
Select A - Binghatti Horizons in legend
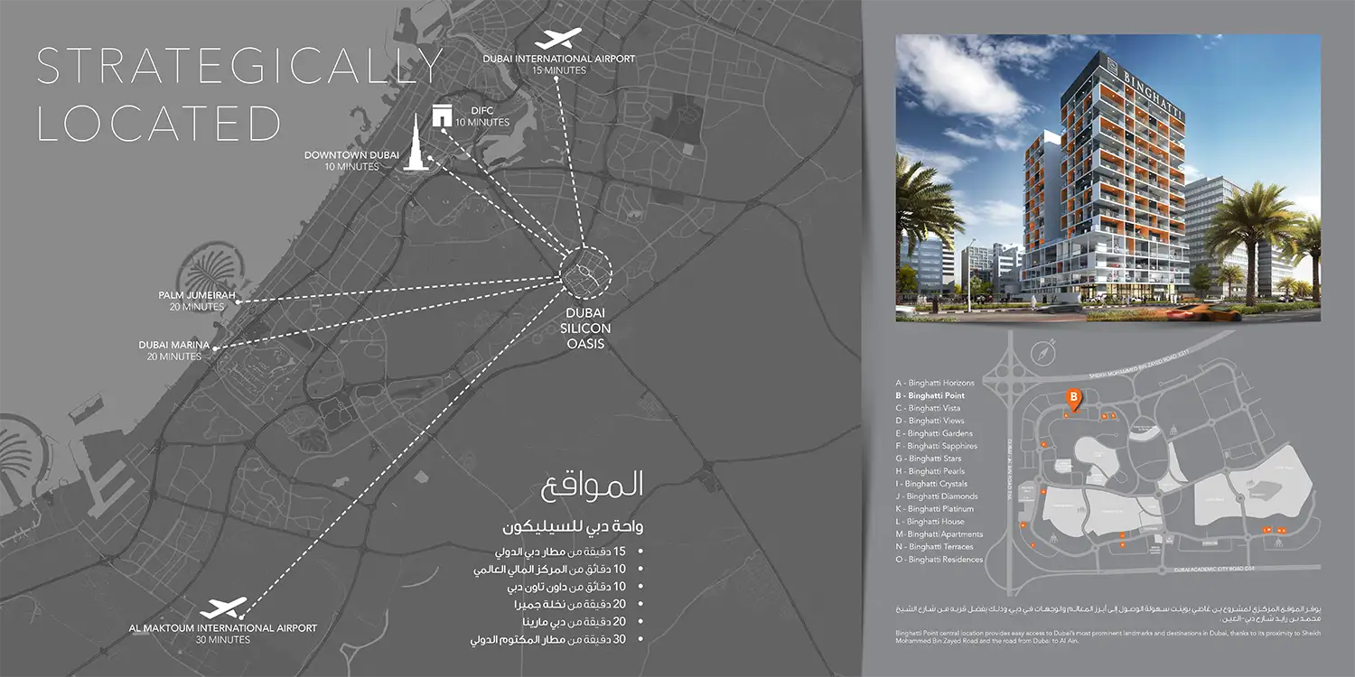click(935, 383)
